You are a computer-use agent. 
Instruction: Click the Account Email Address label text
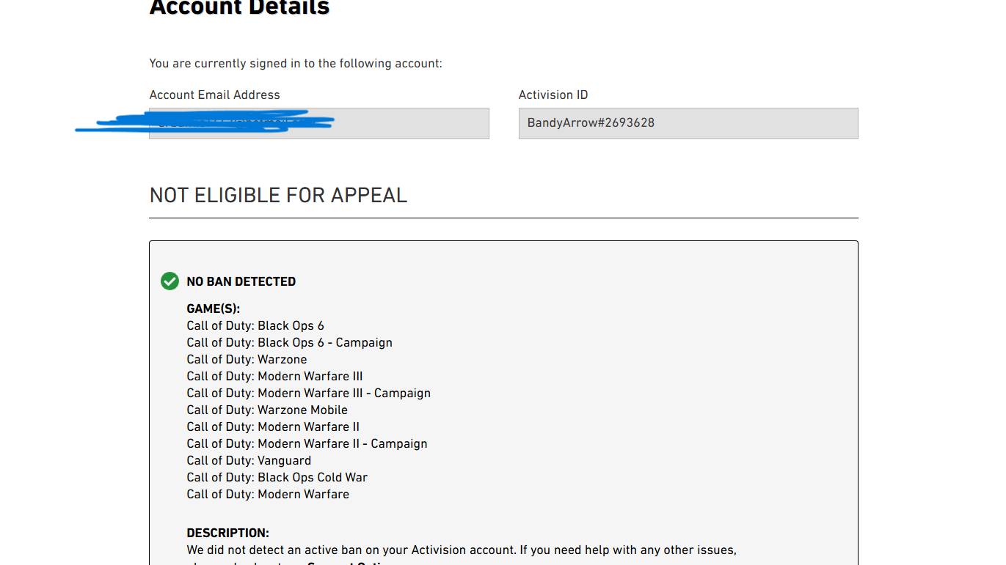tap(214, 95)
